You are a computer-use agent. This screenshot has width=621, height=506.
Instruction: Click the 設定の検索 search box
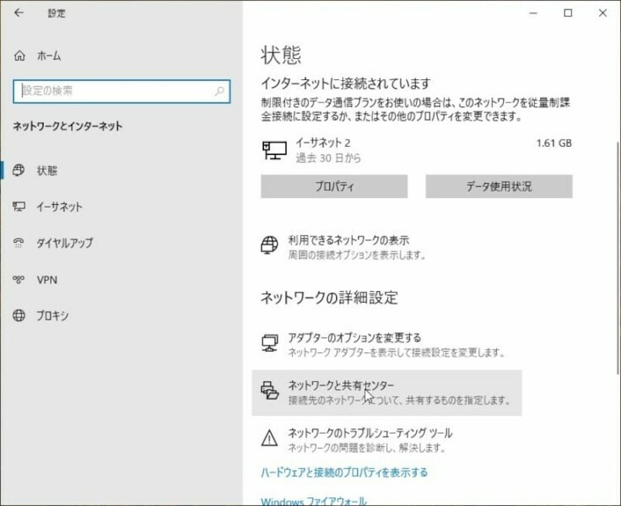[116, 92]
